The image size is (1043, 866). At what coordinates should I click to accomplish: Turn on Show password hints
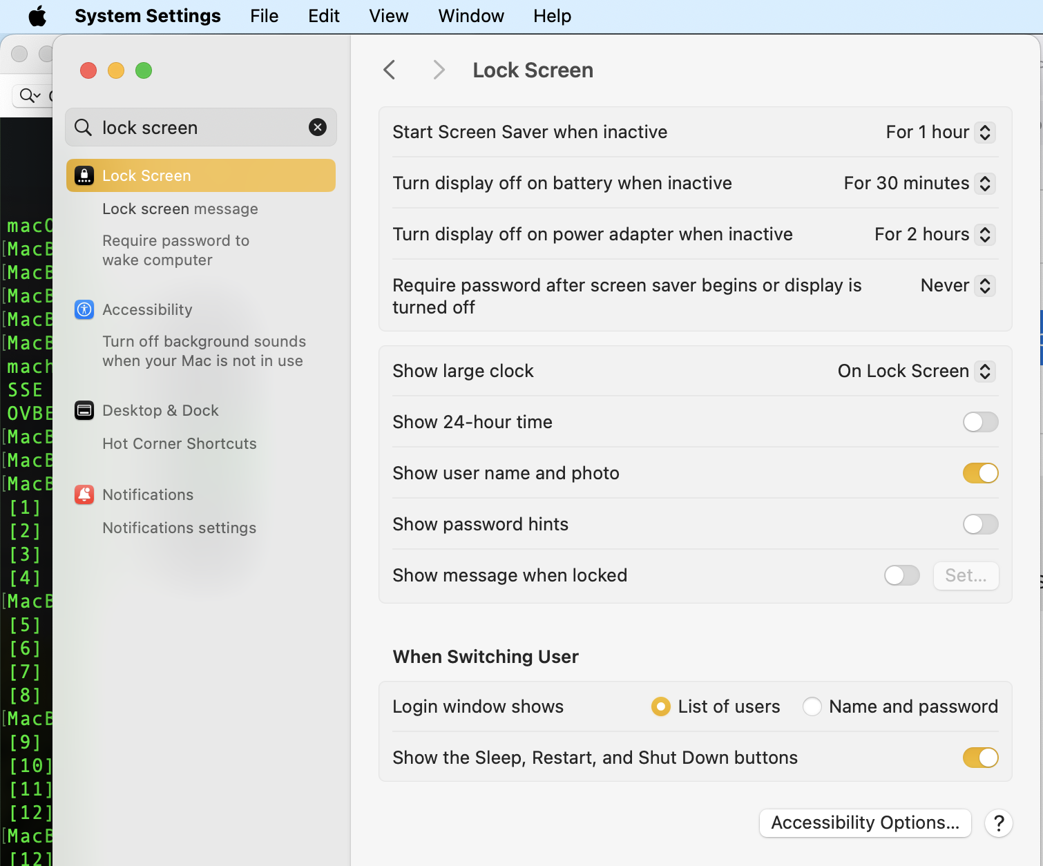980,524
